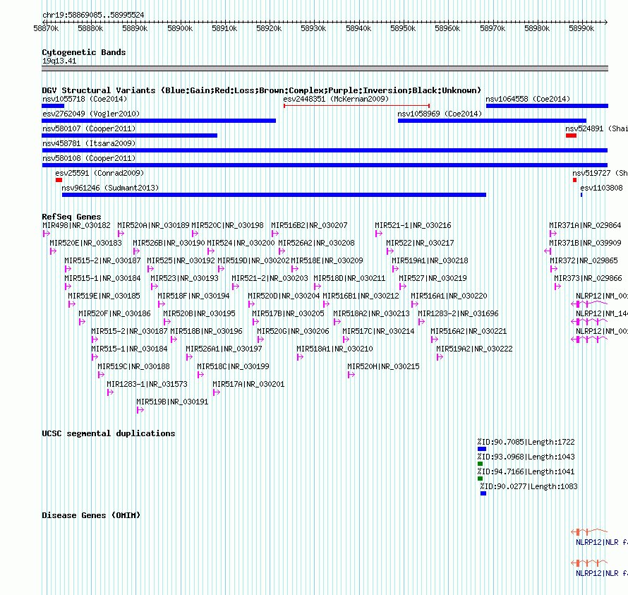Click the MIR524 gene arrow glyph
Screen dimensions: 628x595
(211, 251)
